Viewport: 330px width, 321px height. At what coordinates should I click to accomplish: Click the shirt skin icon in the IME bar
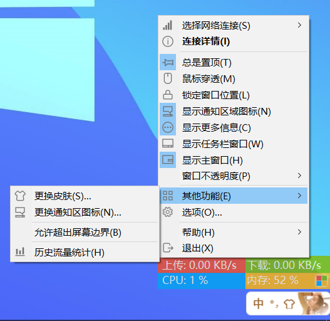[x=289, y=304]
